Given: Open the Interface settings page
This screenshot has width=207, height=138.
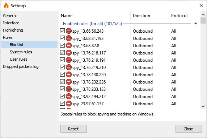Looking at the screenshot, I should tap(11, 23).
